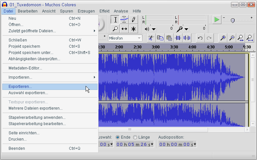This screenshot has width=257, height=160.
Task: Open the input meter dropdown arrow
Action: point(186,29)
